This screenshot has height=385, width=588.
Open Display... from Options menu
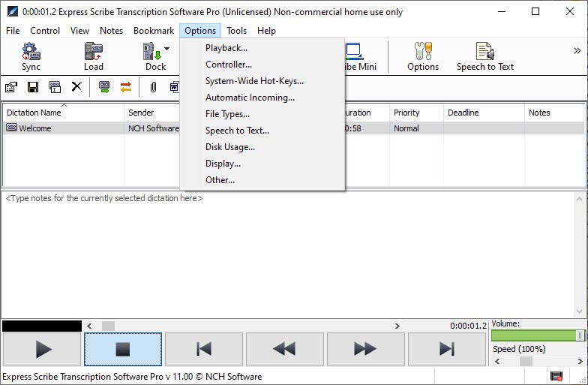(x=262, y=164)
